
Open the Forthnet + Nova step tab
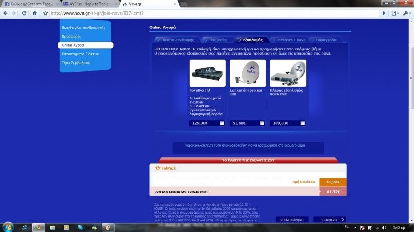click(x=291, y=40)
